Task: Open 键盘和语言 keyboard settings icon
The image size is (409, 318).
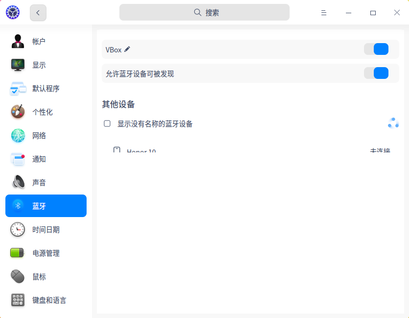Action: (18, 300)
